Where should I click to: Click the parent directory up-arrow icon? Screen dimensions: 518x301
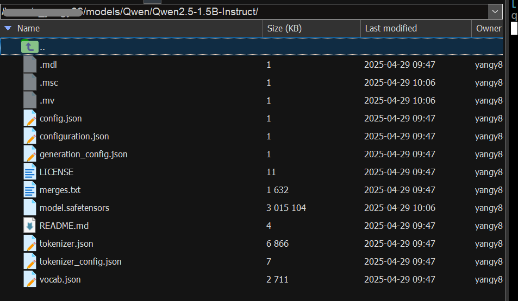pos(30,47)
